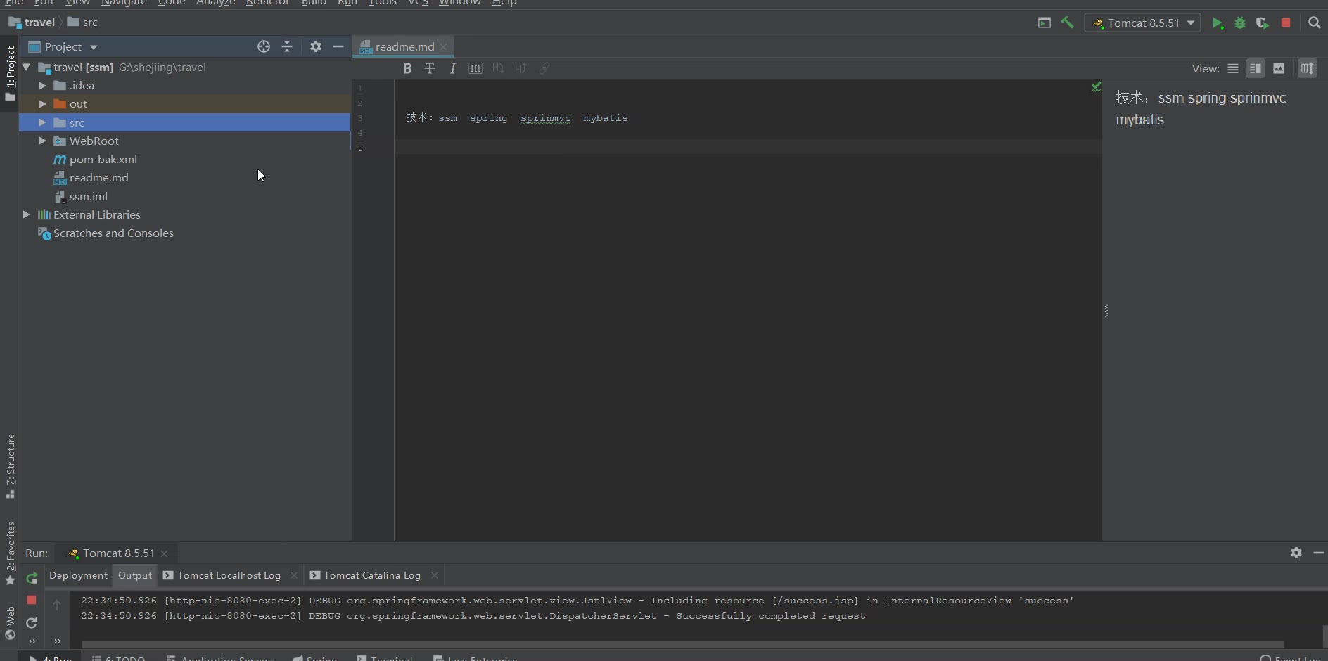Click the locate-file crosshair icon in Project panel
The width and height of the screenshot is (1328, 661).
[x=264, y=46]
